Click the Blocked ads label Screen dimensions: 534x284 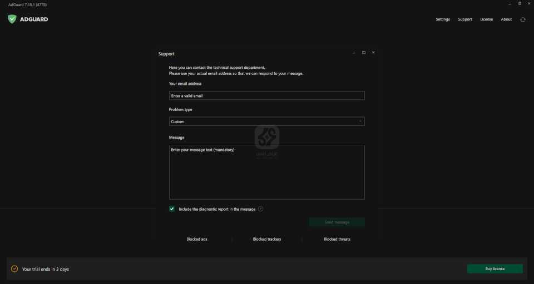197,239
